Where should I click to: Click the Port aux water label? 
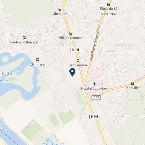54,143
